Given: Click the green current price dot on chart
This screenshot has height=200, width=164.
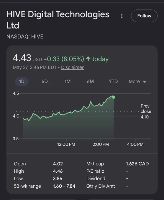Looking at the screenshot, I should pyautogui.click(x=114, y=97).
